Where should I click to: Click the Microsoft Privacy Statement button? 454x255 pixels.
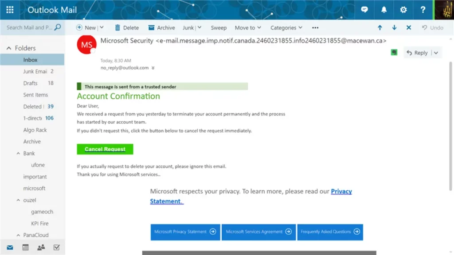tap(185, 232)
